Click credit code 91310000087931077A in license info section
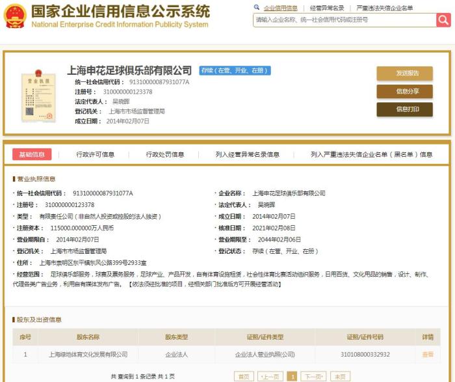The width and height of the screenshot is (455, 382). coord(103,193)
